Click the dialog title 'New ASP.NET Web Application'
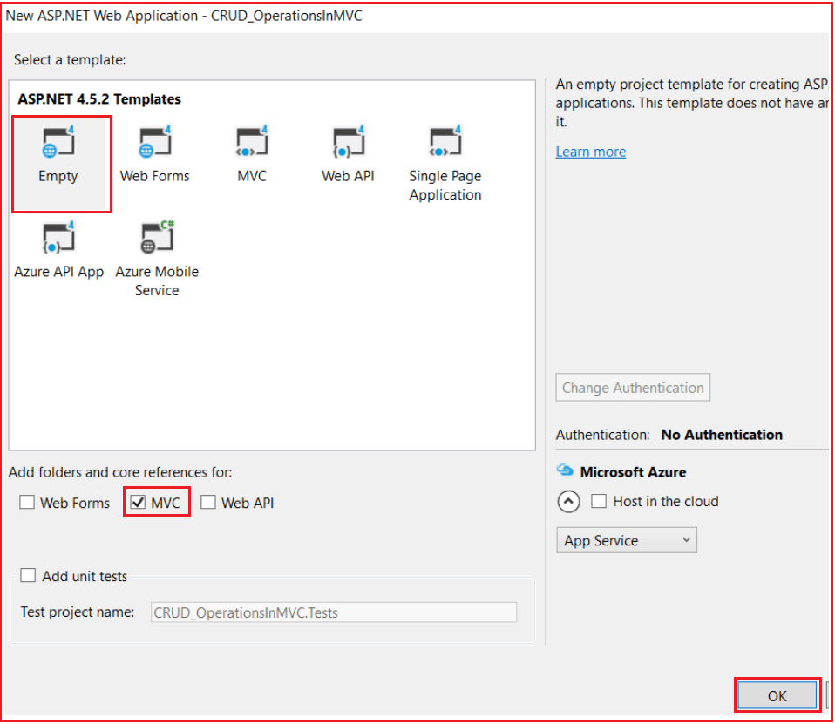The height and width of the screenshot is (724, 835). pos(102,16)
